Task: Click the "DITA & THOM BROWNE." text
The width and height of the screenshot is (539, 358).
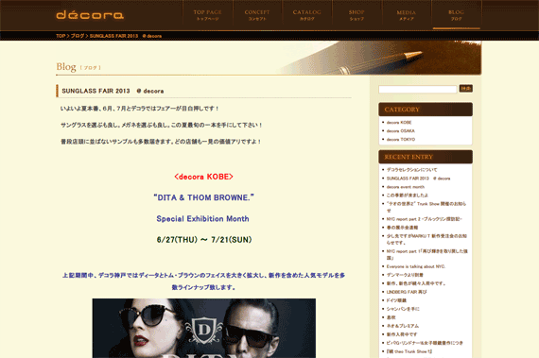Action: click(x=203, y=197)
